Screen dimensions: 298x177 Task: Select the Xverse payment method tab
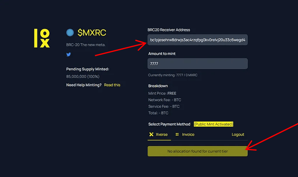[x=158, y=134]
